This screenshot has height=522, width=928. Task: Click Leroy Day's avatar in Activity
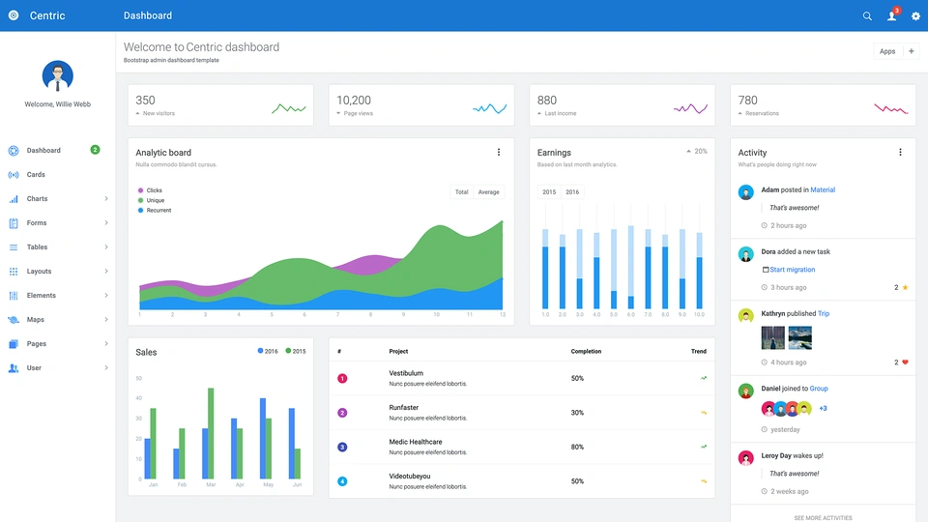(x=745, y=457)
